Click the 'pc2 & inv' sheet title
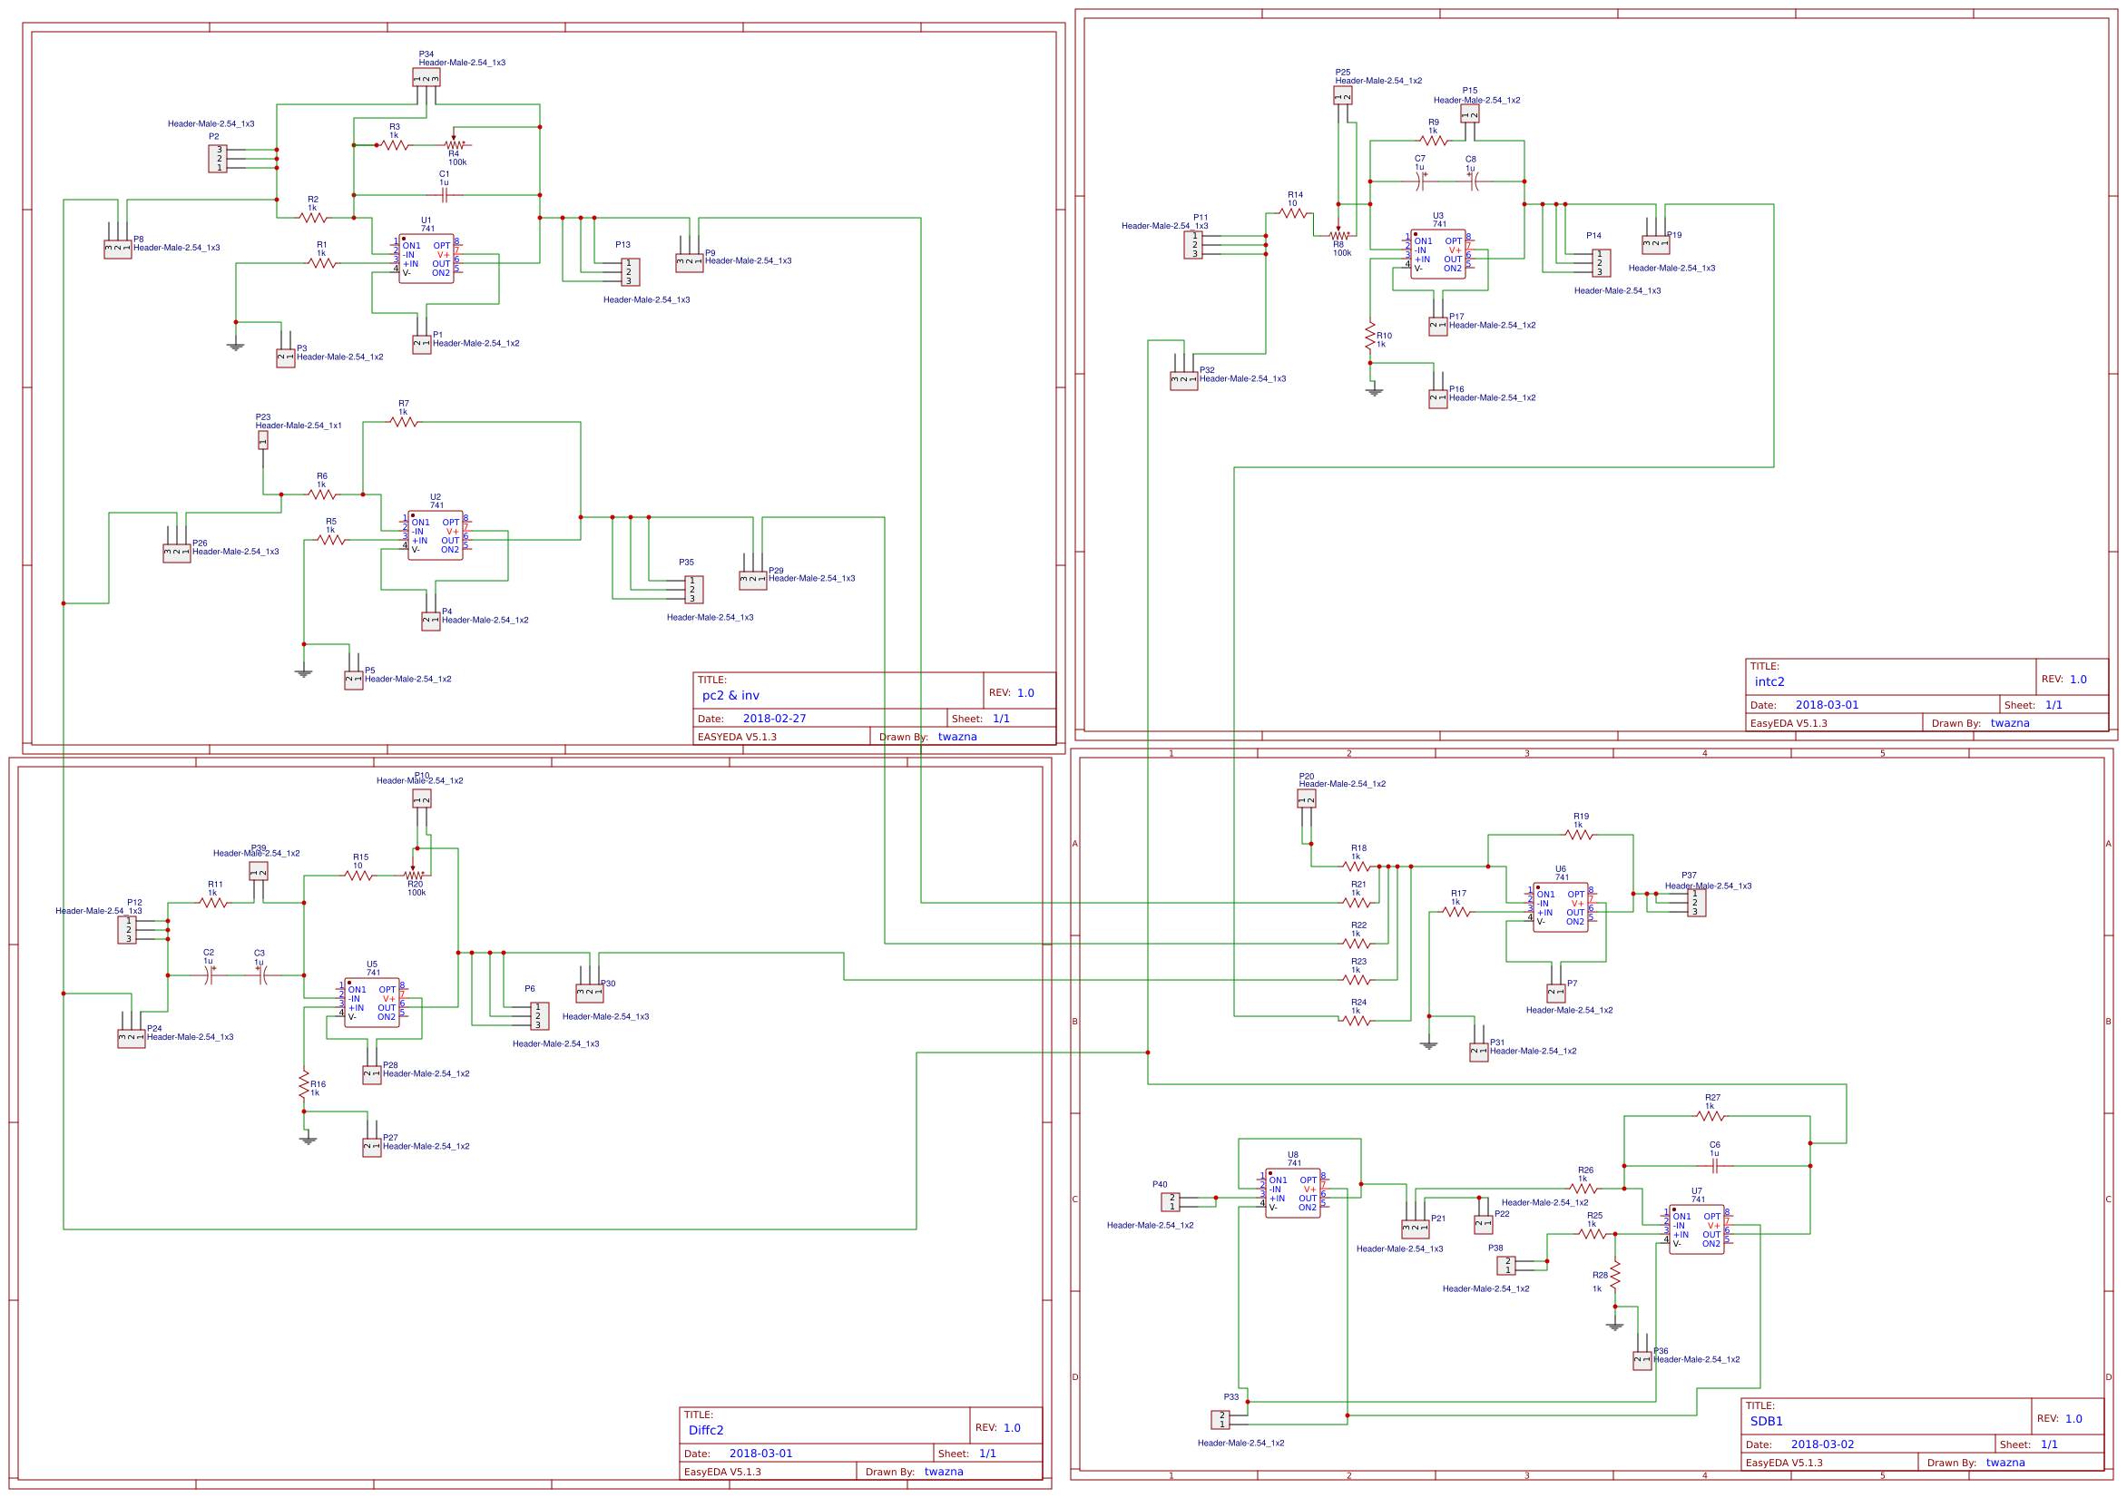This screenshot has width=2127, height=1498. click(x=730, y=696)
